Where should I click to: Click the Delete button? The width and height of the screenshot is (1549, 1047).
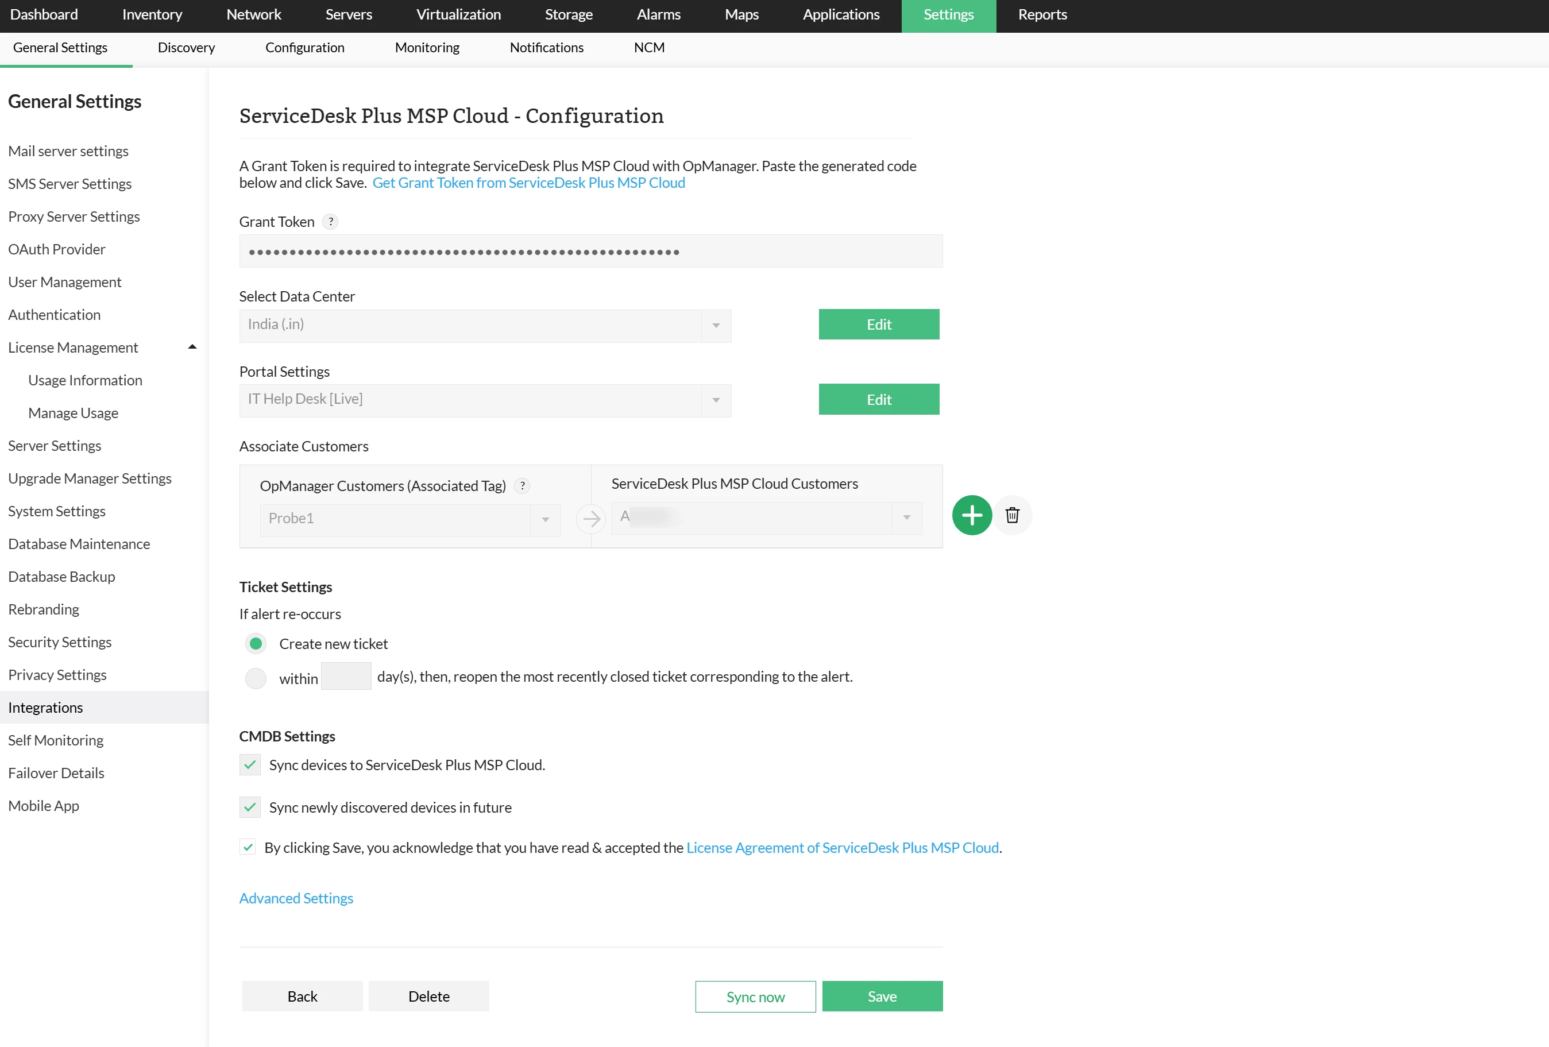(x=428, y=996)
